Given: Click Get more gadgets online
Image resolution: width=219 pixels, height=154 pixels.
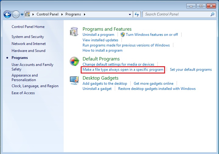Looking at the screenshot, I should click(154, 84).
